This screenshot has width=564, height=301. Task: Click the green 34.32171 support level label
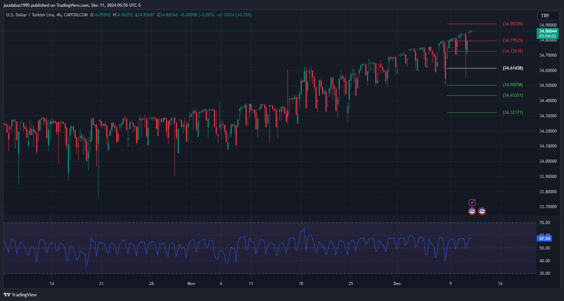pos(513,112)
